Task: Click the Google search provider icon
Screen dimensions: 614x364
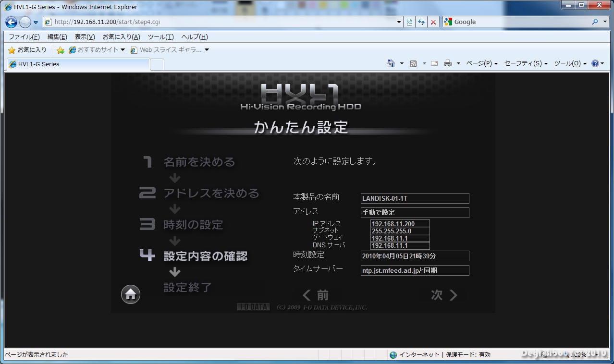Action: click(448, 22)
